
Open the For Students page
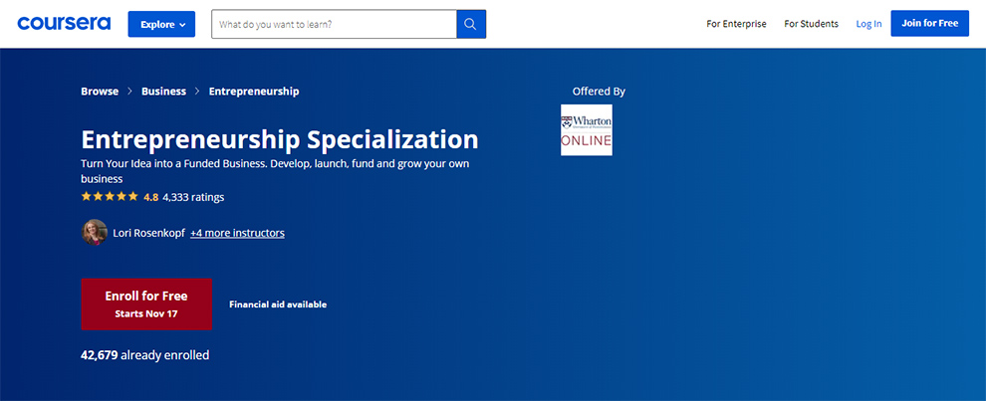pyautogui.click(x=811, y=24)
